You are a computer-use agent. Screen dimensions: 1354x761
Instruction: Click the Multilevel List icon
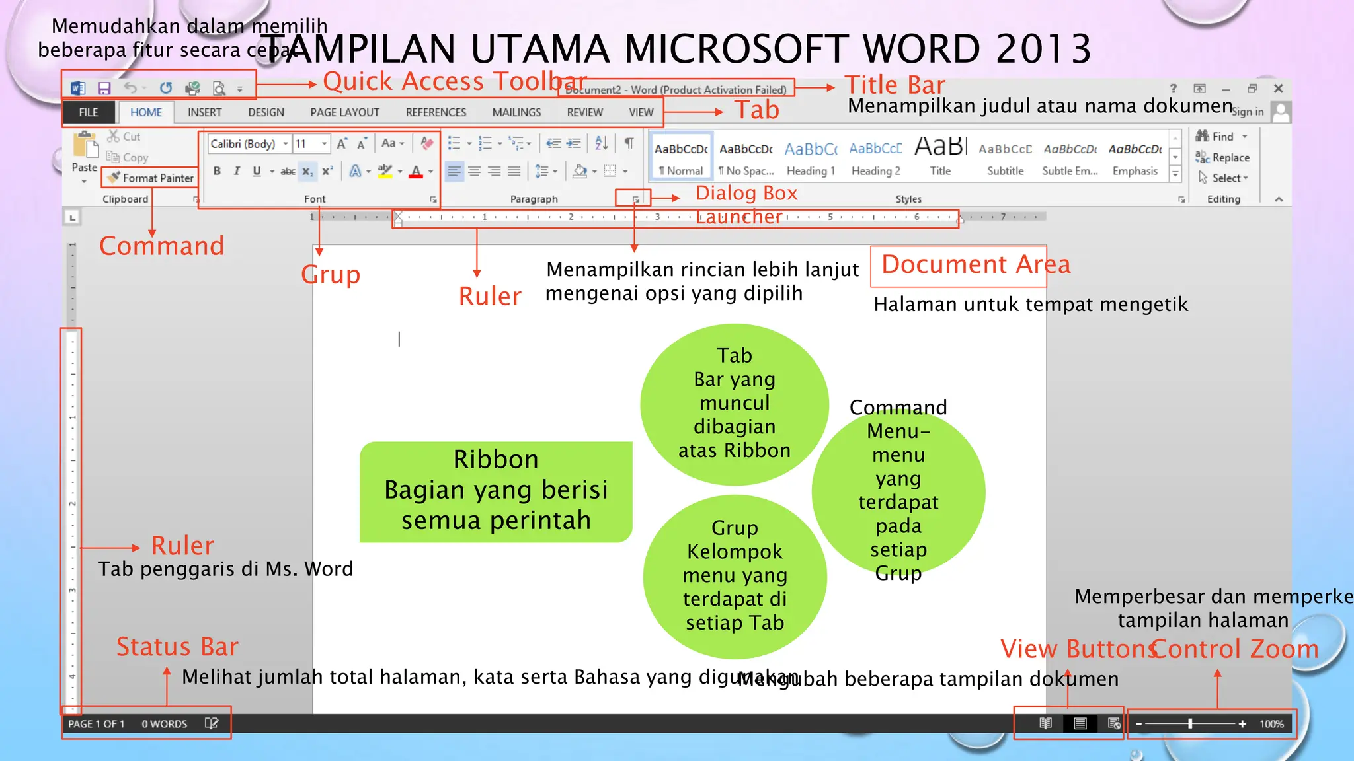[x=516, y=143]
